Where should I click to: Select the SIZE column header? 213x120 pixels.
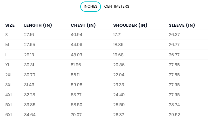point(10,25)
